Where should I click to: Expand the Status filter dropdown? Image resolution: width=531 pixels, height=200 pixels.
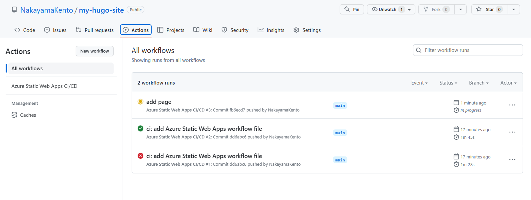[x=448, y=83]
